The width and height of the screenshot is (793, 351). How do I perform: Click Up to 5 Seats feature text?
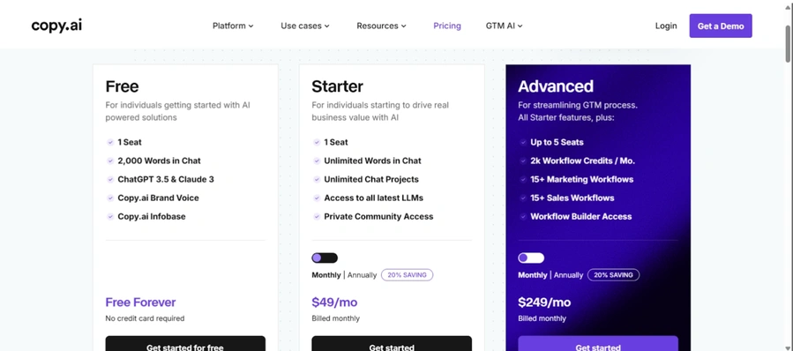coord(557,142)
